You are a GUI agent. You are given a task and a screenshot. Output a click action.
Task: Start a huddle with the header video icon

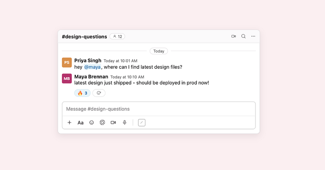[x=234, y=36]
